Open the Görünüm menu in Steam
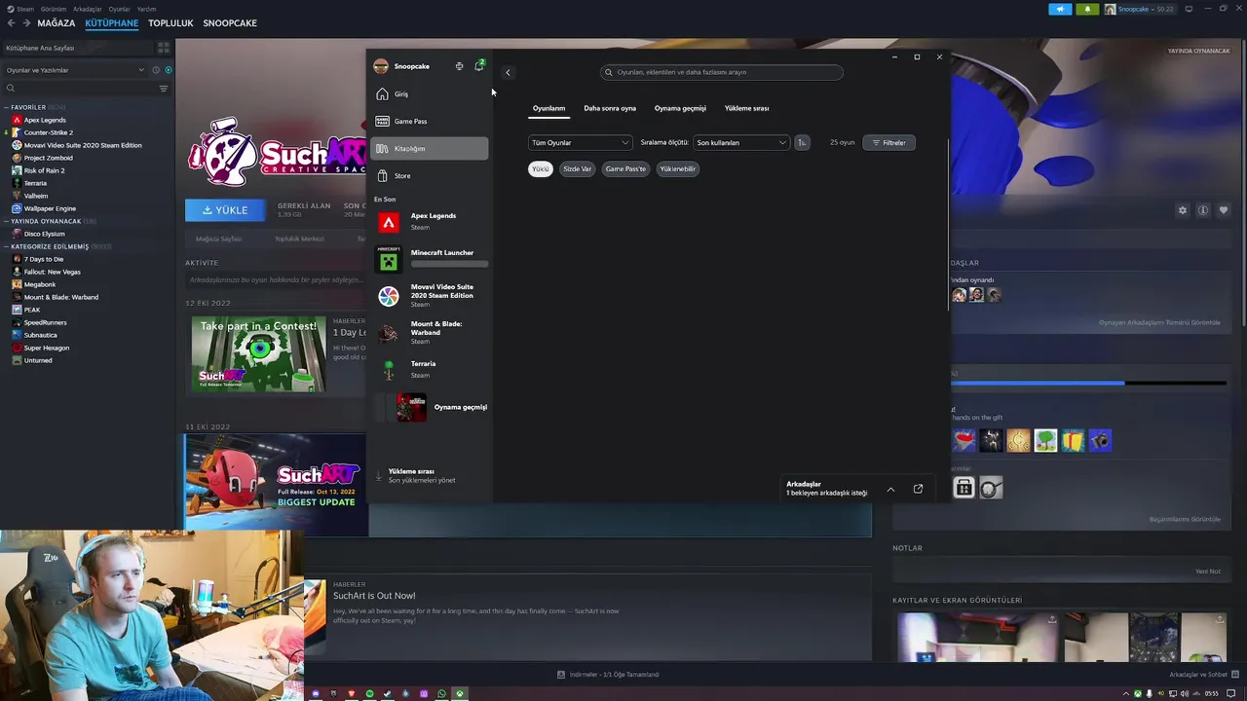The width and height of the screenshot is (1247, 701). [53, 9]
